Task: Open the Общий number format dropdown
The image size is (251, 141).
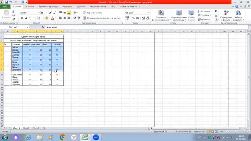Action: [x=148, y=13]
